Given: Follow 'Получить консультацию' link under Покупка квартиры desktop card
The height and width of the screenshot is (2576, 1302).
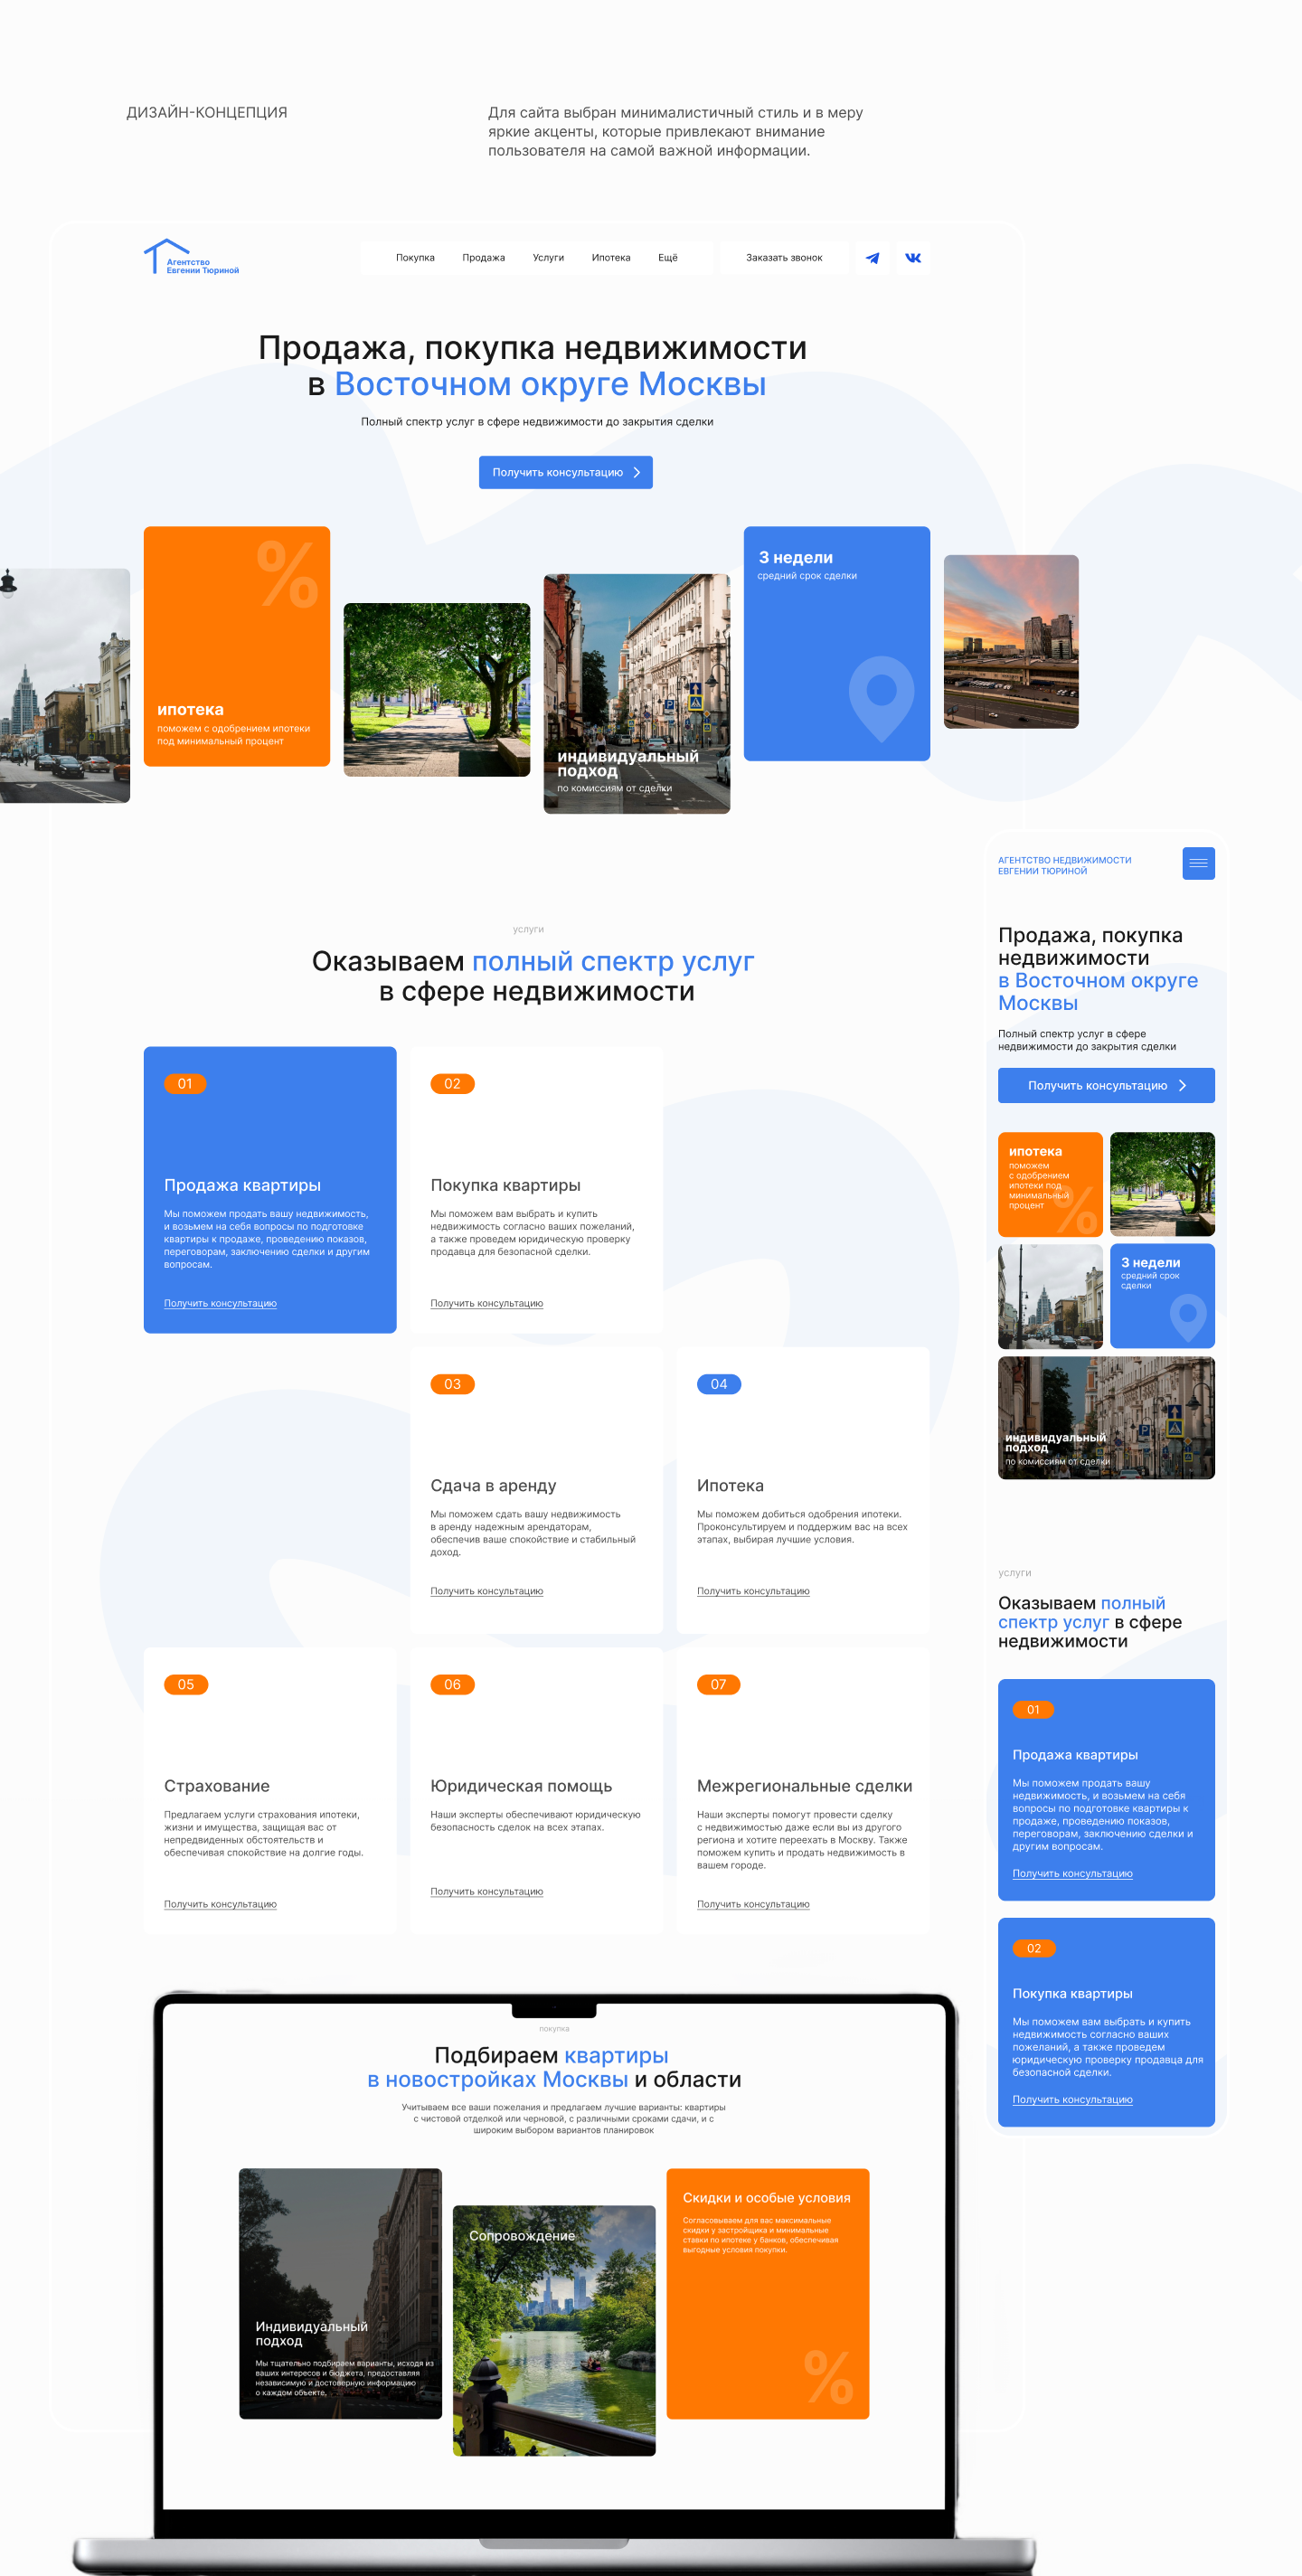Looking at the screenshot, I should point(486,1303).
